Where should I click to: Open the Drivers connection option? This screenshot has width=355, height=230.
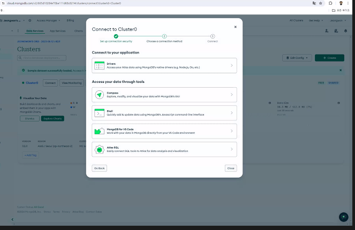(164, 66)
